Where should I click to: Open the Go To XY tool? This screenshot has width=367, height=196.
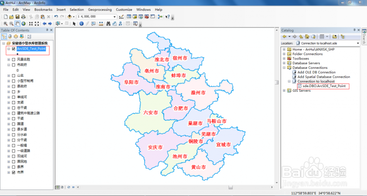tap(120, 23)
